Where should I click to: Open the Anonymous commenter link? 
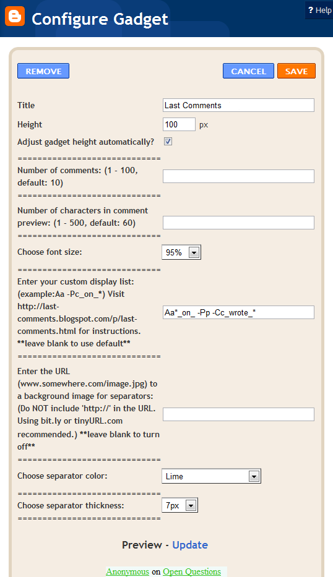(128, 571)
